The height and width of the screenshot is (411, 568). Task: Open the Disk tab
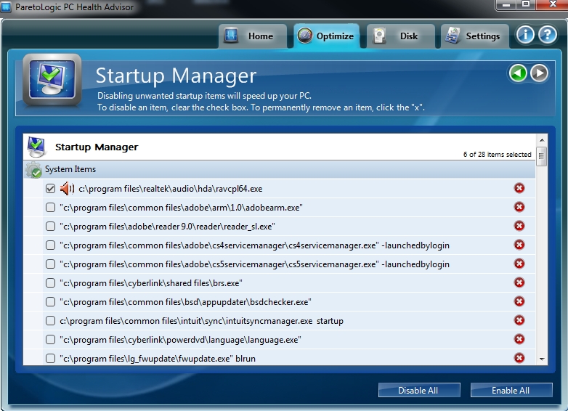tap(401, 36)
